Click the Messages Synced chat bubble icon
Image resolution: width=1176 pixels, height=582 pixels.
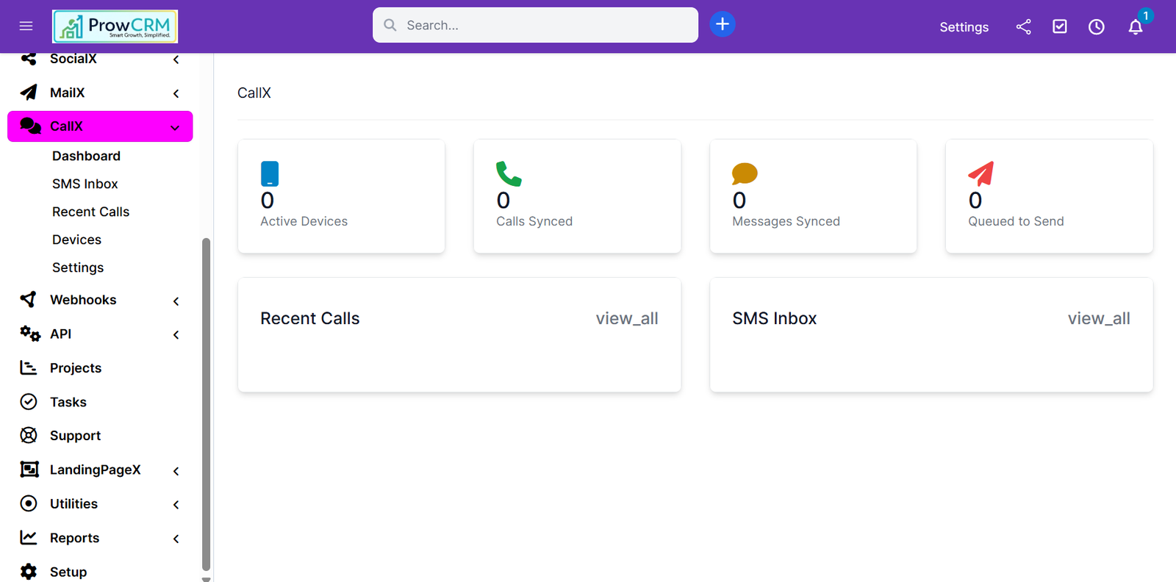point(745,174)
